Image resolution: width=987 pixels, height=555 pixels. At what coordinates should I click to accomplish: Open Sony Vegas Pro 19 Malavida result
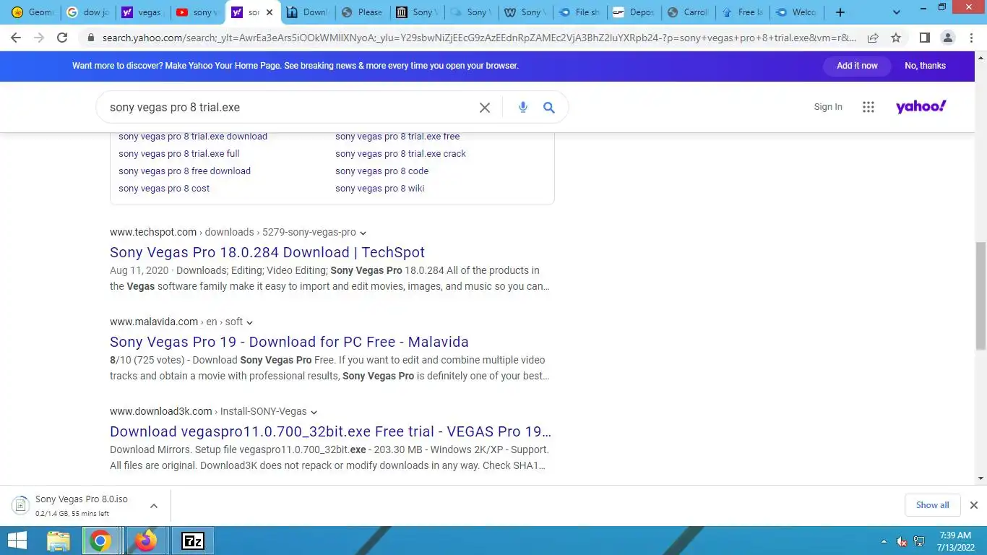pos(289,342)
